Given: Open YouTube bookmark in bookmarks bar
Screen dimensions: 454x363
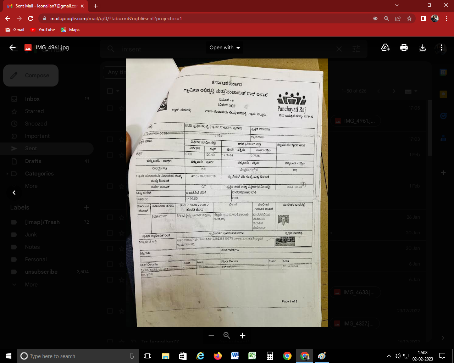Looking at the screenshot, I should [43, 30].
